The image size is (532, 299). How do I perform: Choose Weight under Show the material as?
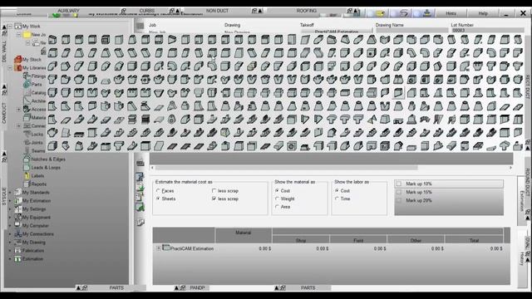(x=277, y=199)
